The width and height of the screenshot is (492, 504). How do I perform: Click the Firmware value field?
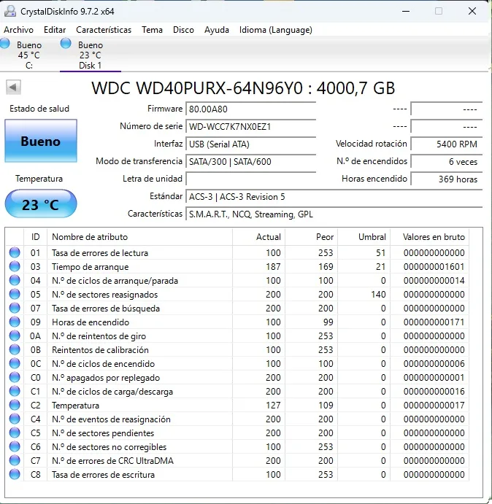pos(251,109)
